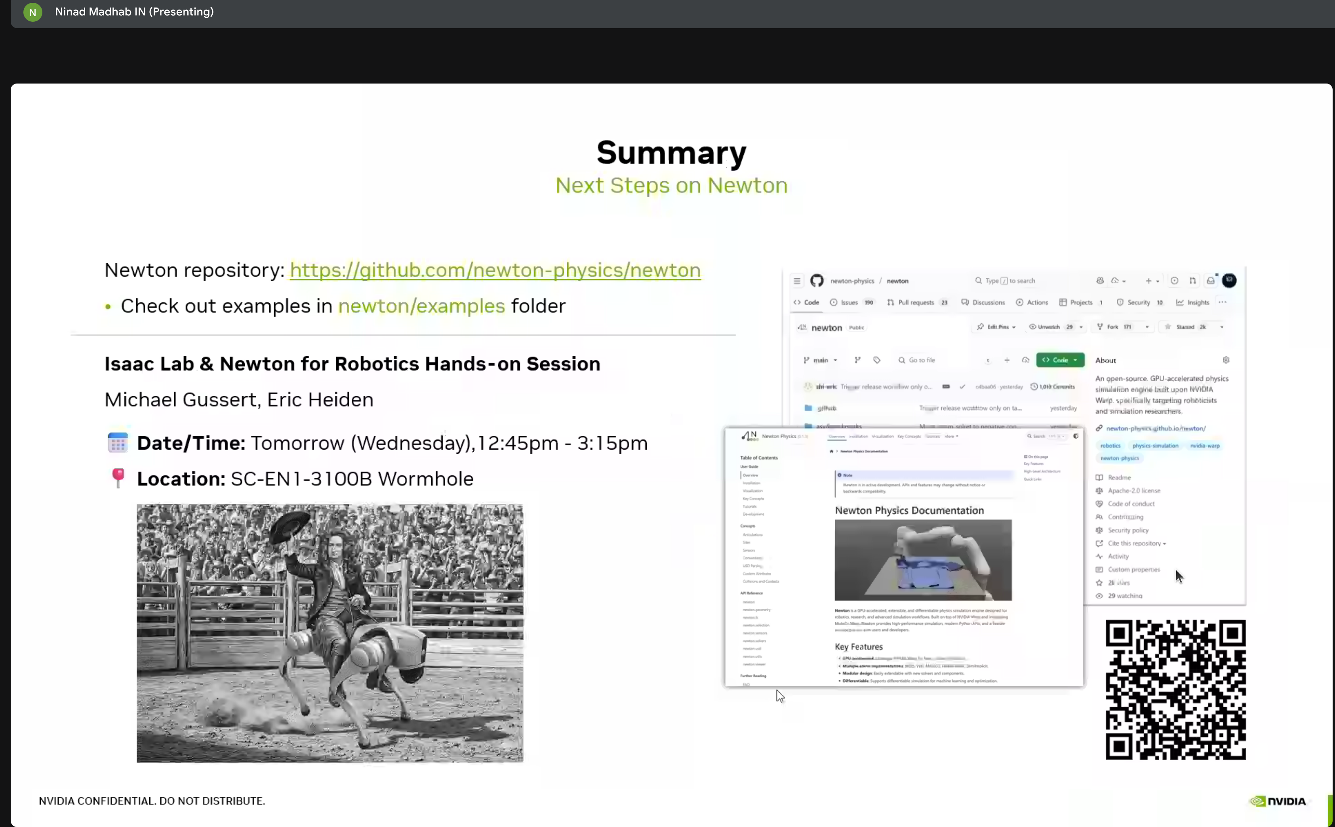Toggle the Starred button
This screenshot has height=827, width=1335.
tap(1185, 327)
